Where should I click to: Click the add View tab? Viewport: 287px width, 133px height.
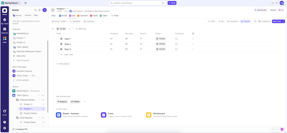click(x=115, y=16)
